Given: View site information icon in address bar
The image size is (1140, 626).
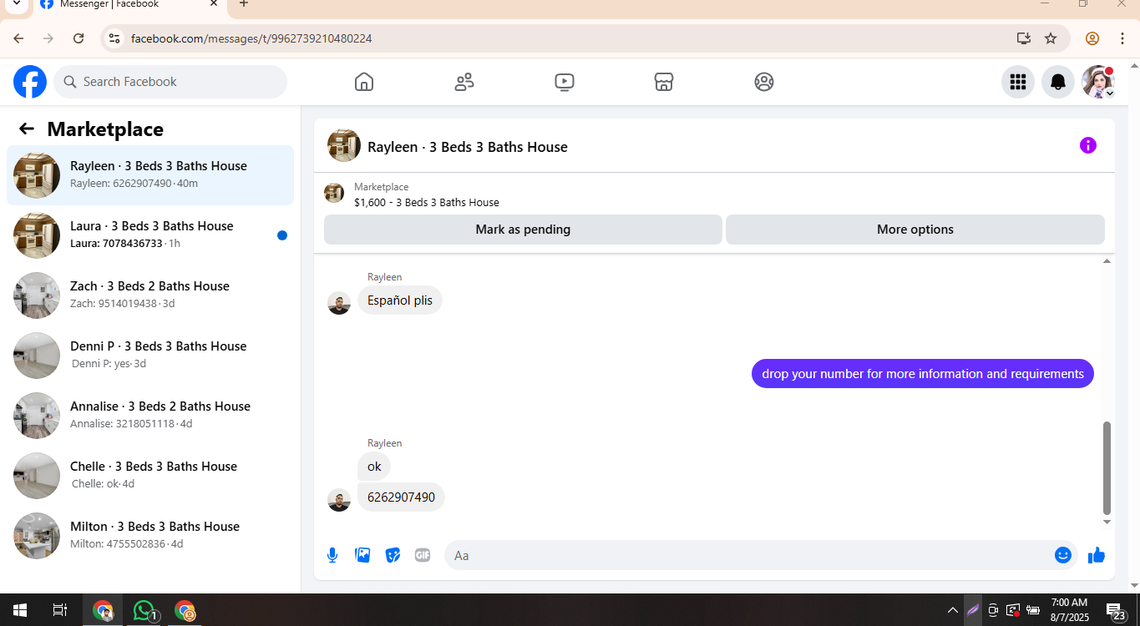Looking at the screenshot, I should click(114, 38).
